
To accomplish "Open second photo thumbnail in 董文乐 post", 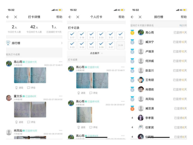I will (x=38, y=110).
